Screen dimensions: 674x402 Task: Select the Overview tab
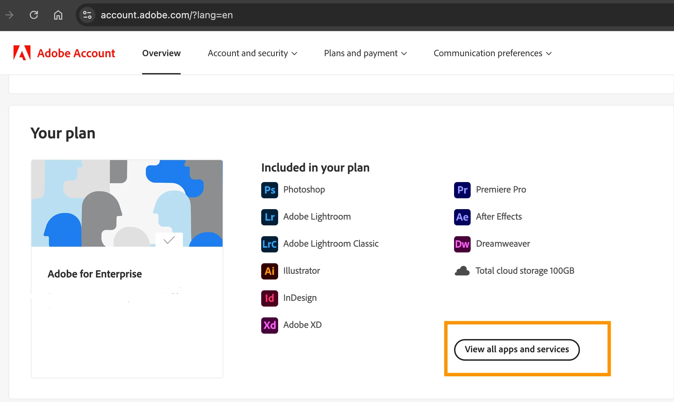point(161,53)
